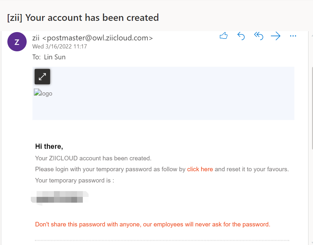Click the scrollbar up arrow at the top right
Viewport: 313px width, 245px height.
pyautogui.click(x=312, y=36)
